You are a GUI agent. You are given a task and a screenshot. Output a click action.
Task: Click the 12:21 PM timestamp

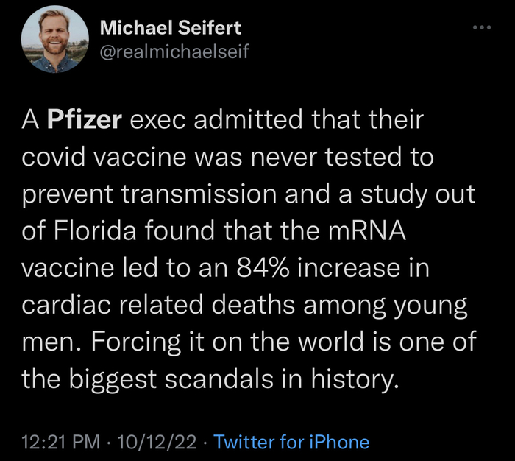point(61,442)
